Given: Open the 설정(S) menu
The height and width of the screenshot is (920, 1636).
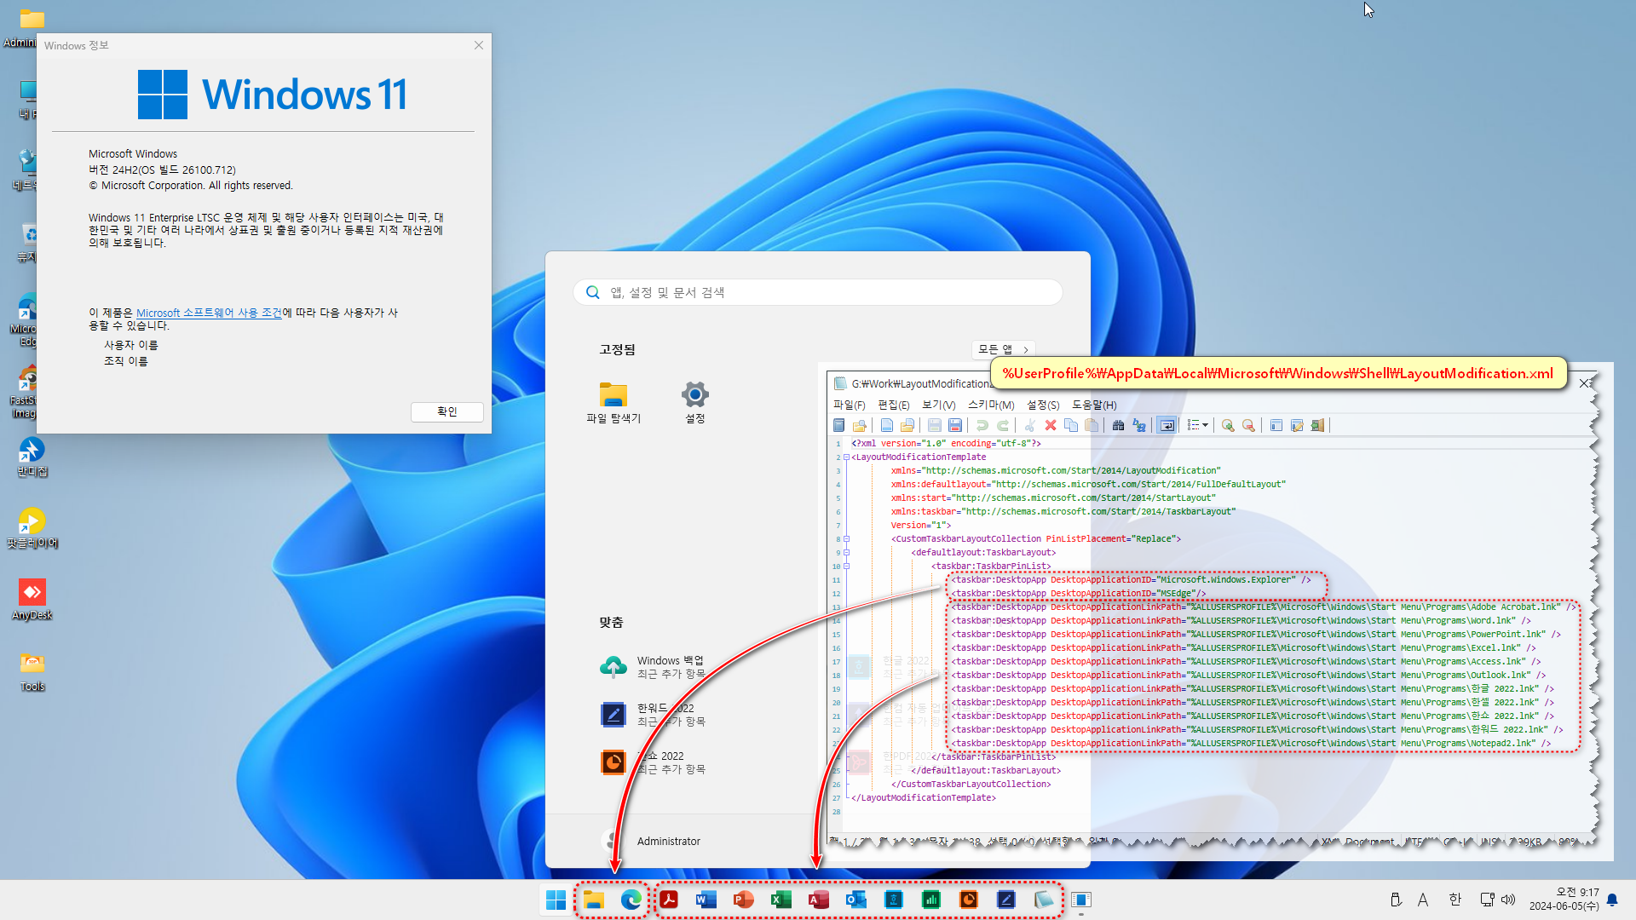Looking at the screenshot, I should point(1043,405).
